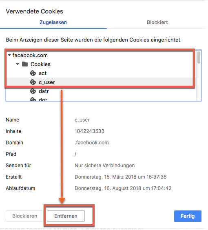Click the 'Ablaufdatum' label
Viewport: 208px width, 230px height.
coord(20,188)
